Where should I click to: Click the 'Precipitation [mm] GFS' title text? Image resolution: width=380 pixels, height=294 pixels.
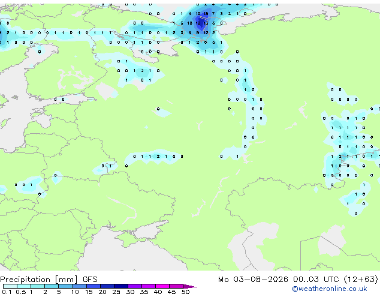point(49,280)
